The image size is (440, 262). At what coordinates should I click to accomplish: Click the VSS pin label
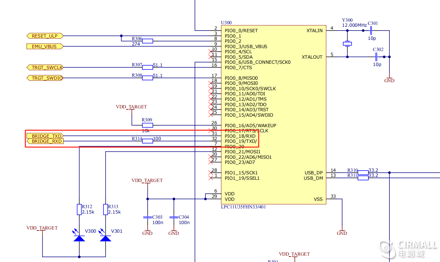(x=318, y=199)
